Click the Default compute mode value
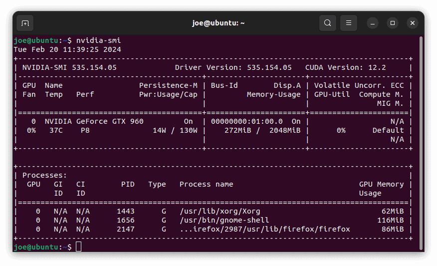Screen dimensions: 437x266 pos(388,130)
